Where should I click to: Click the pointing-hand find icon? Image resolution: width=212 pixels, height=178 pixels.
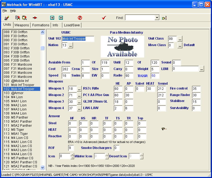pyautogui.click(x=164, y=18)
